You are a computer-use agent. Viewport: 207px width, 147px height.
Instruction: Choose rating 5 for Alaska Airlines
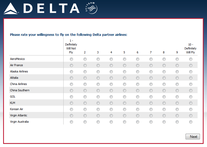[124, 72]
